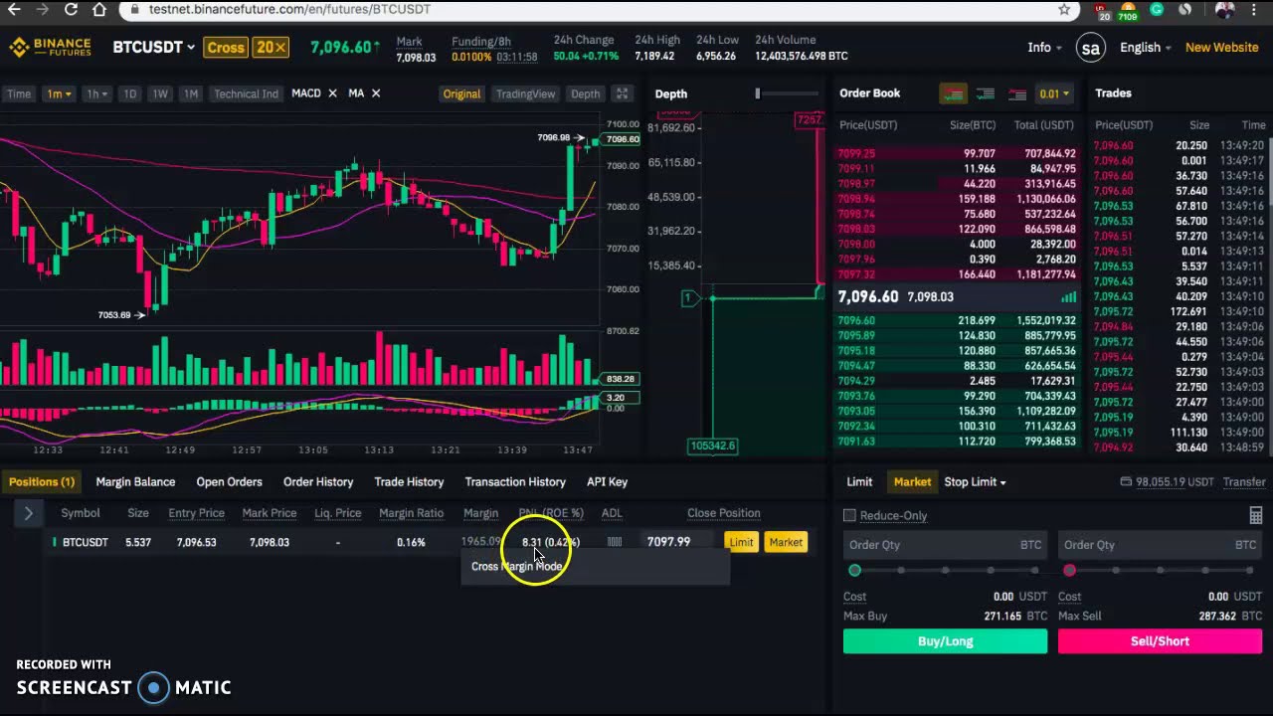1273x716 pixels.
Task: Click the Transfer link
Action: 1244,481
